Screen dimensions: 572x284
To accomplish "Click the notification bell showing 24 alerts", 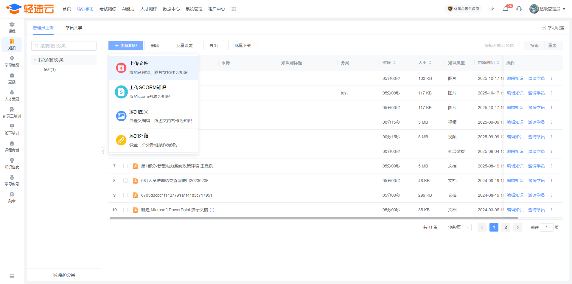I will (x=506, y=9).
